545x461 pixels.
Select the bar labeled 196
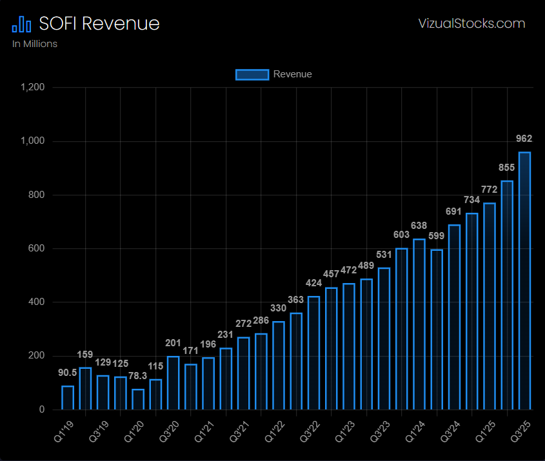[208, 383]
